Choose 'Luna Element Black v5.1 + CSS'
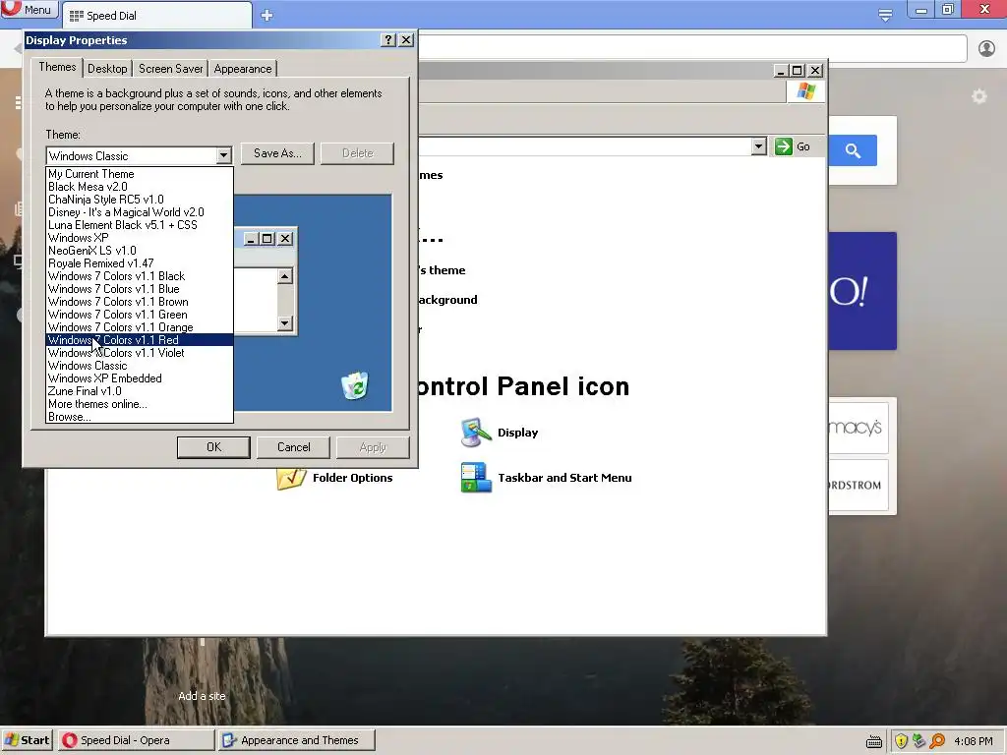 pyautogui.click(x=140, y=225)
